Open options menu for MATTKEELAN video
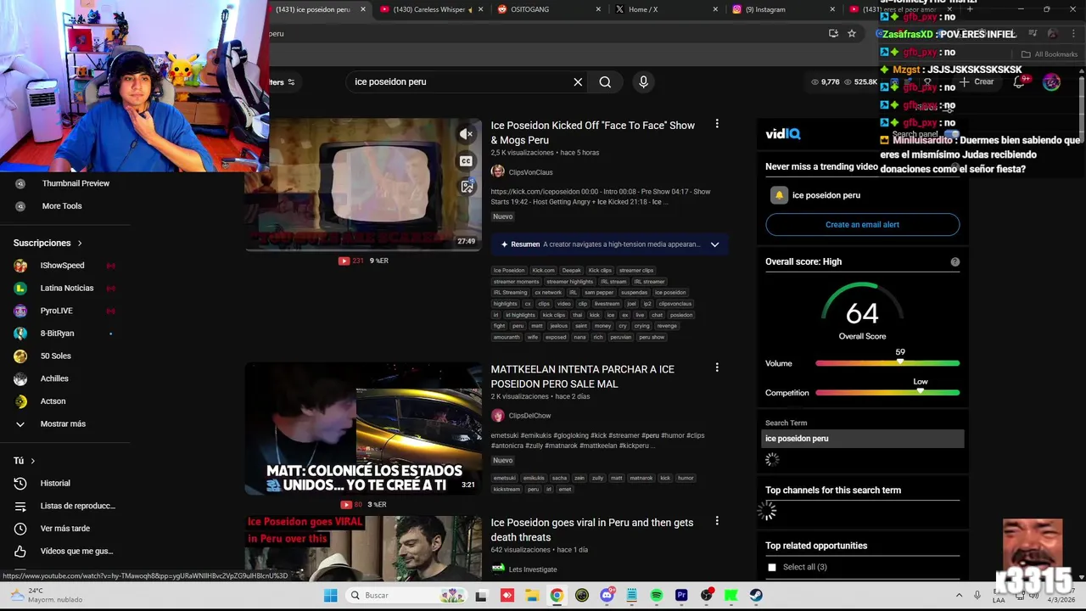 717,367
